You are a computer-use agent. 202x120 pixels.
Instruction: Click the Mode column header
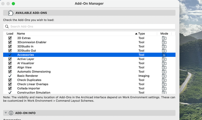[x=164, y=34]
